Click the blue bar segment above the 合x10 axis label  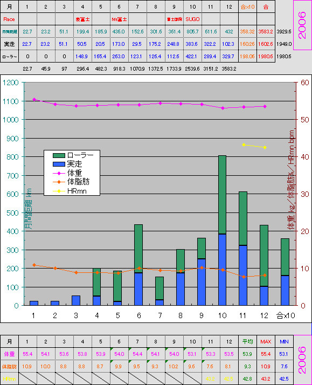pos(285,291)
